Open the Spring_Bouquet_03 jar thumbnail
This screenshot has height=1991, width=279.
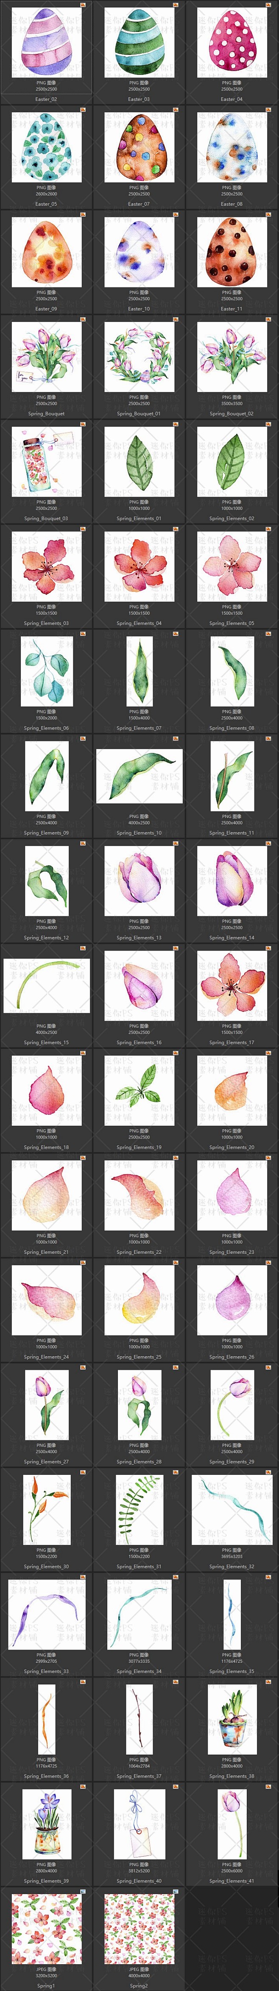[x=46, y=462]
